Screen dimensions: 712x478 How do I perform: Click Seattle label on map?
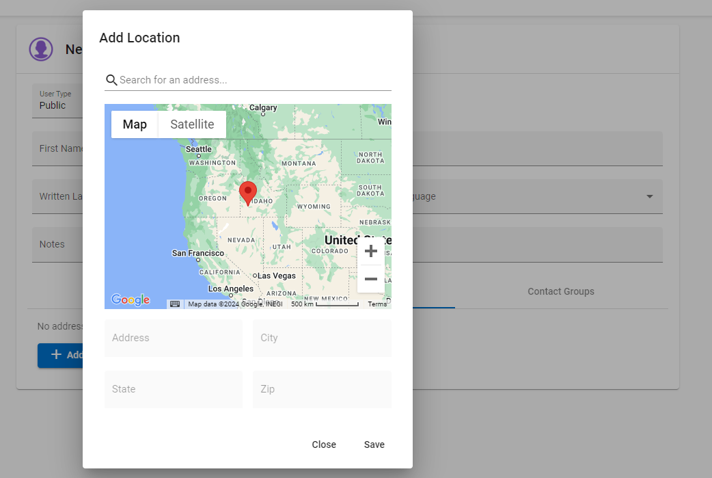[x=198, y=149]
